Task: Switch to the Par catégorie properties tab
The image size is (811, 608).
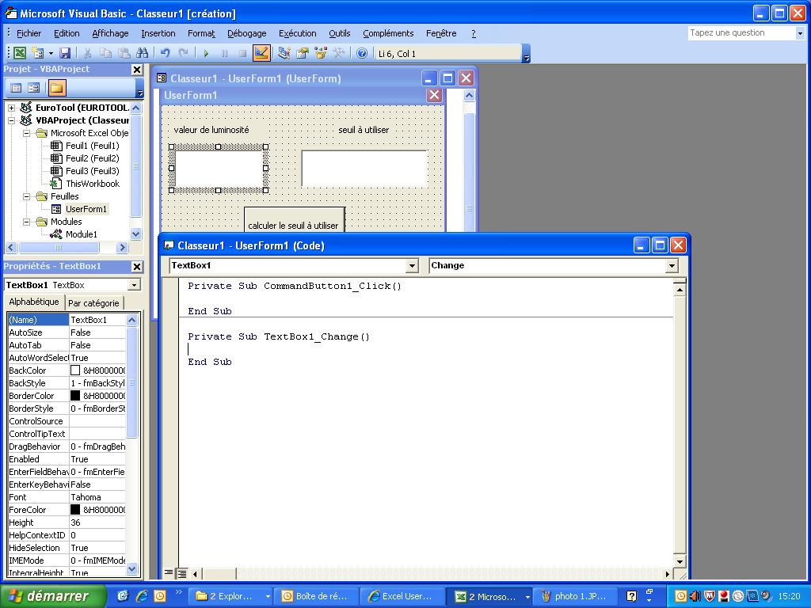Action: [93, 303]
